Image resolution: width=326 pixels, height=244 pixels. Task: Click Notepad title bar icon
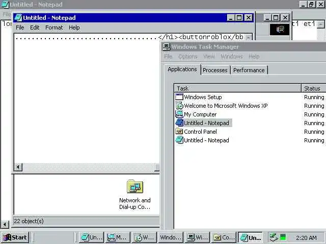18,18
